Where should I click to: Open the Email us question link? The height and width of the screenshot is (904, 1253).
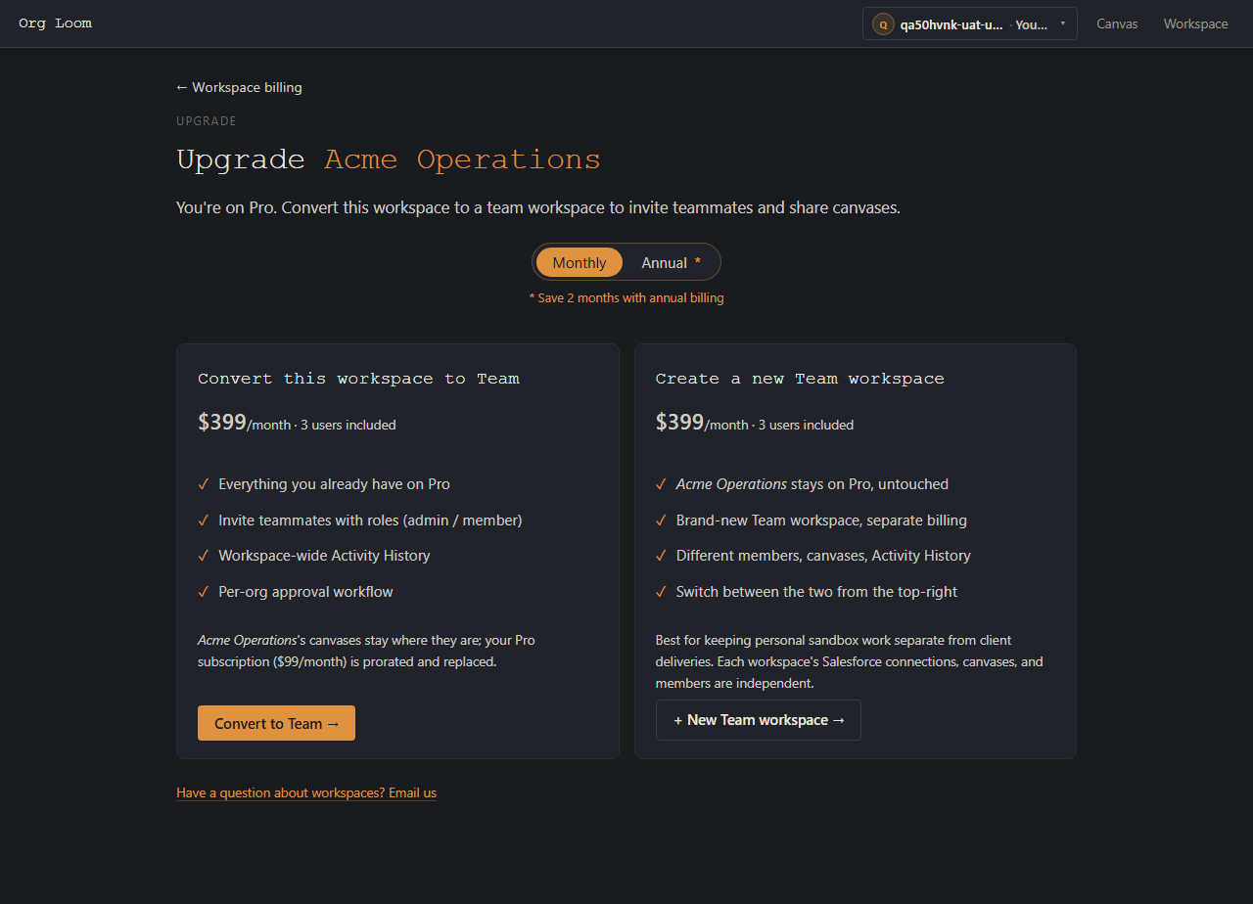tap(306, 792)
